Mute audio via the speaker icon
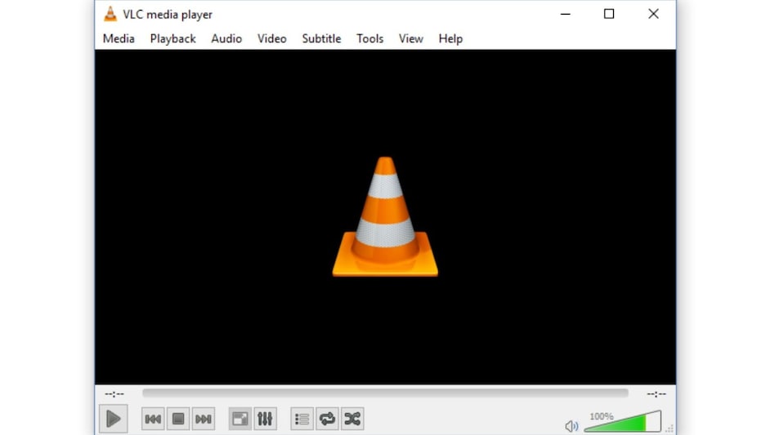 tap(571, 426)
